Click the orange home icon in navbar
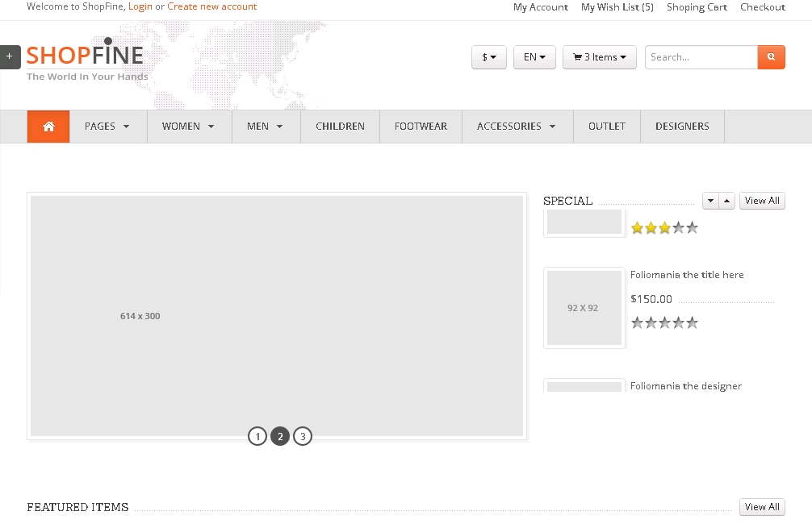The height and width of the screenshot is (528, 812). 48,127
